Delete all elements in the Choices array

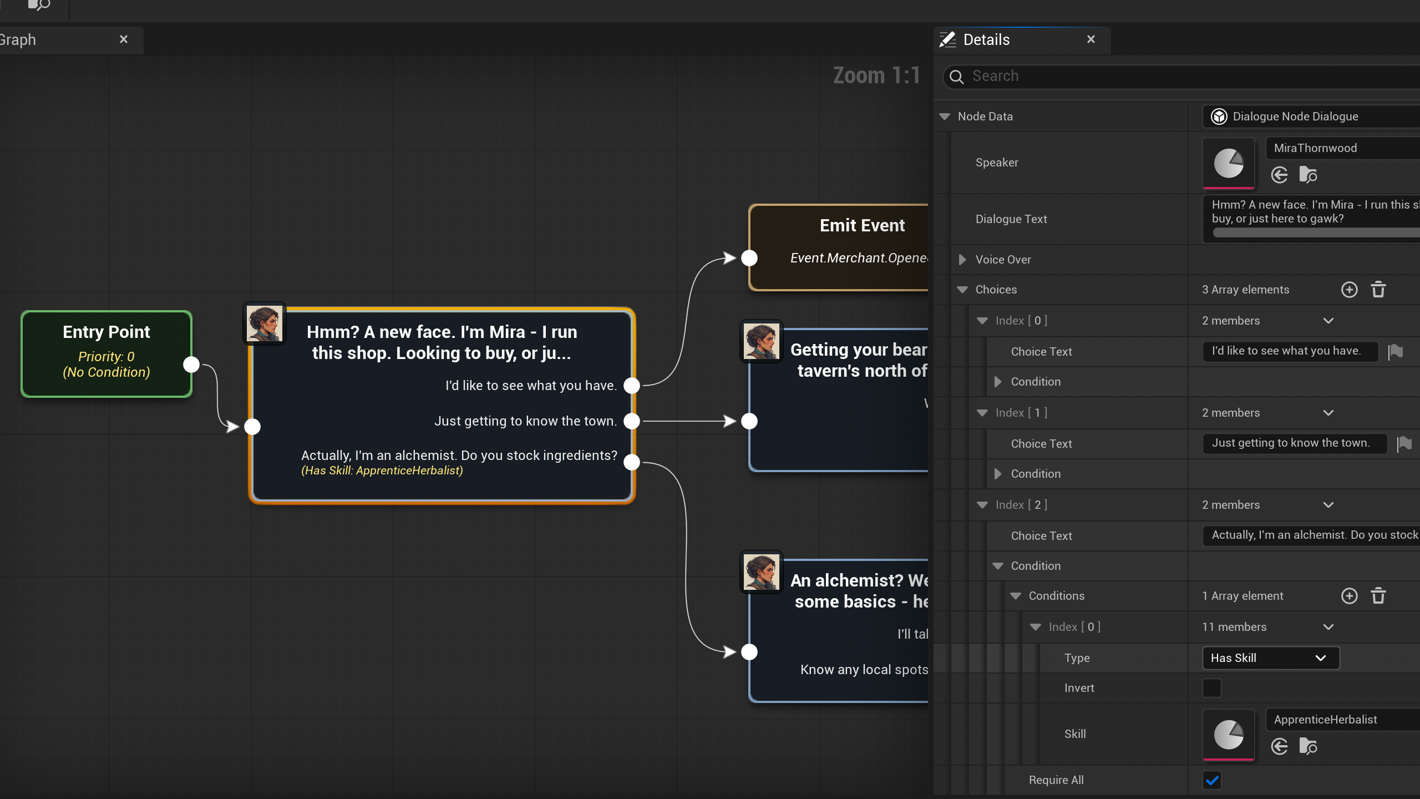click(1379, 289)
